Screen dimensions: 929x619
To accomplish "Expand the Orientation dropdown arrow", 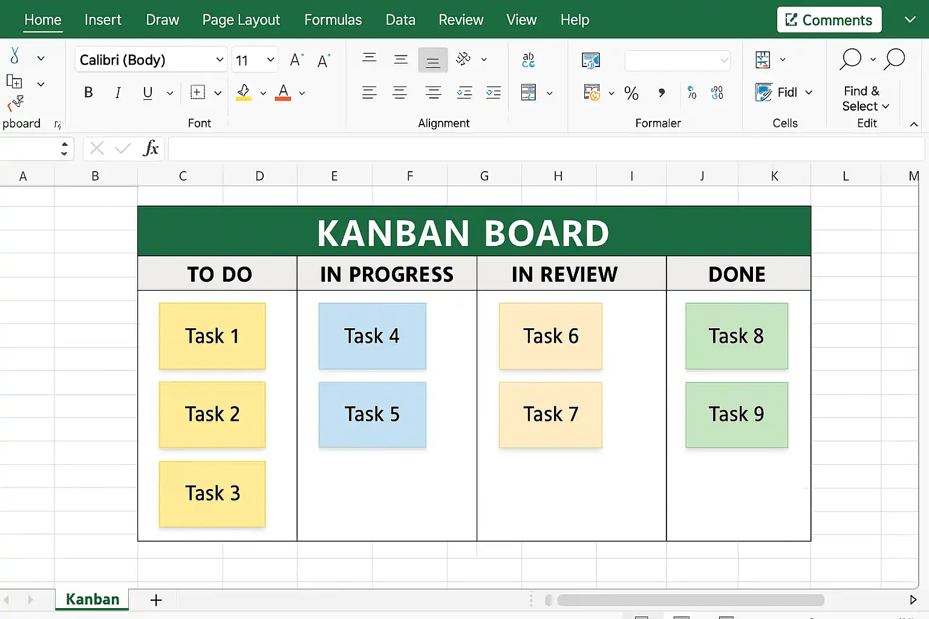I will click(x=484, y=59).
